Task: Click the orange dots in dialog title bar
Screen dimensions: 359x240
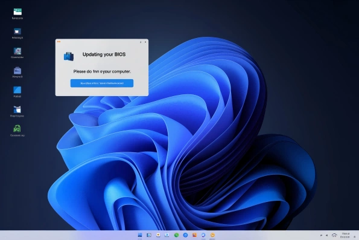Action: click(59, 42)
